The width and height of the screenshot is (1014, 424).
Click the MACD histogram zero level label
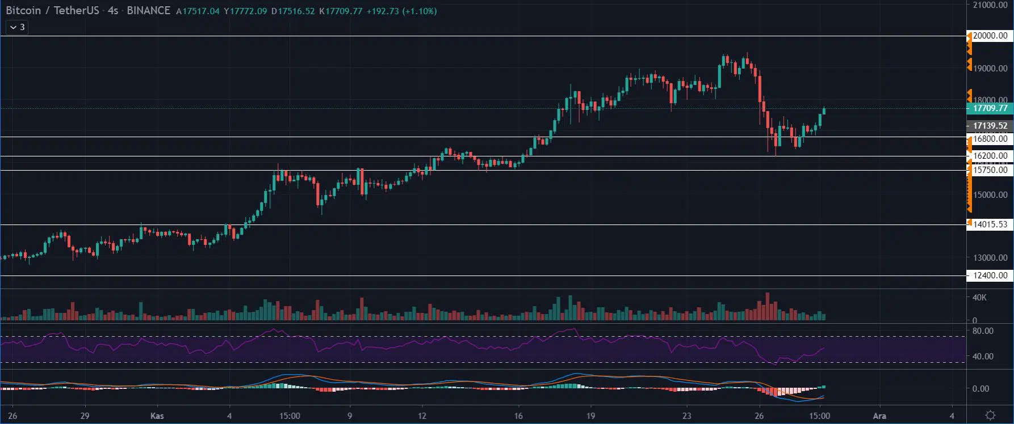(981, 389)
